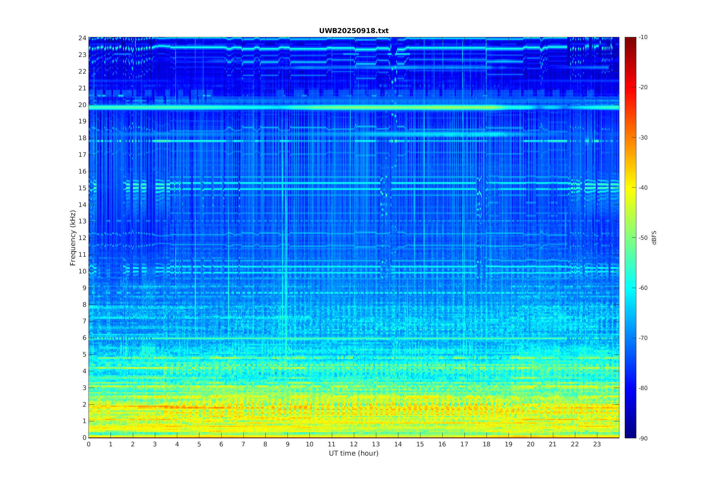
Task: Click the 6 kHz horizontal line at hour 10
Action: [310, 338]
